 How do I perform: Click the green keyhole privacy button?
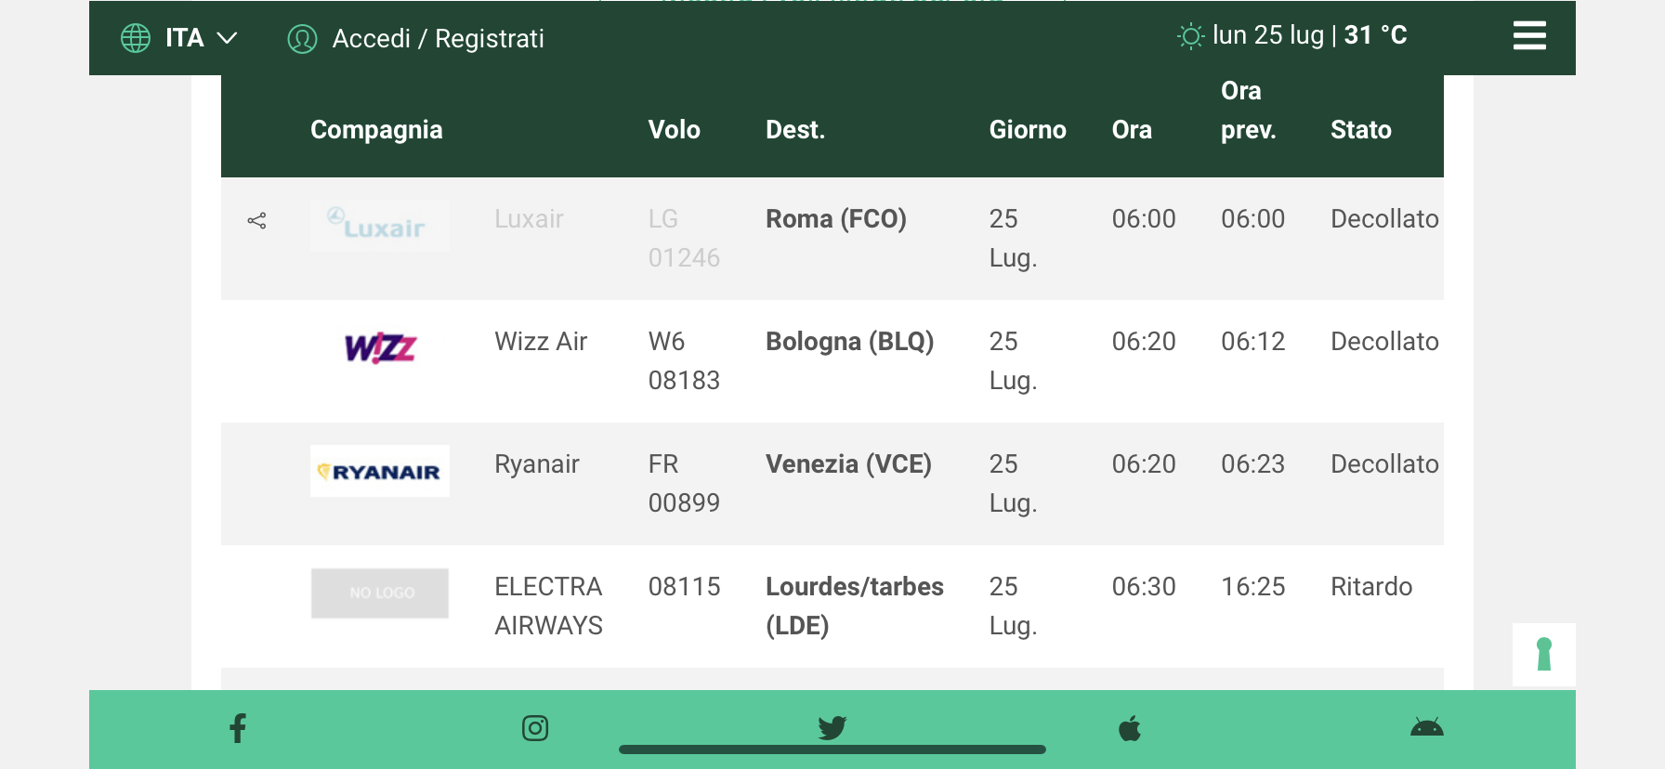[x=1543, y=655]
